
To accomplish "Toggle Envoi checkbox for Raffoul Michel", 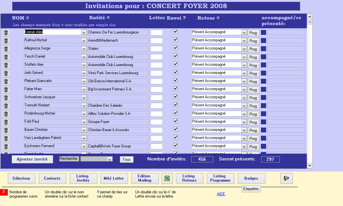I will coord(176,39).
